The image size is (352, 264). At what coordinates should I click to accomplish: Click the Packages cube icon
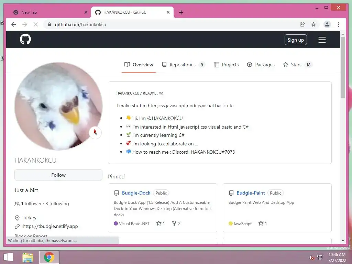[250, 65]
